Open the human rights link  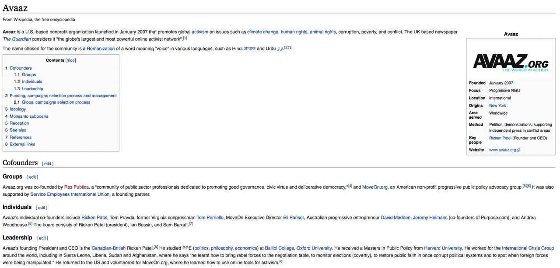click(x=294, y=32)
